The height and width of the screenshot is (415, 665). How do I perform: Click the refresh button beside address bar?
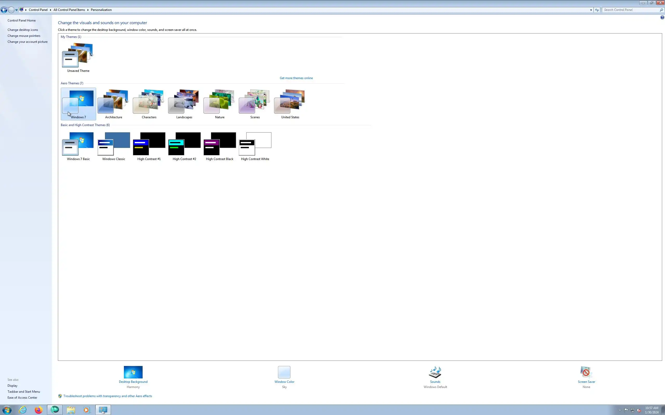tap(597, 10)
